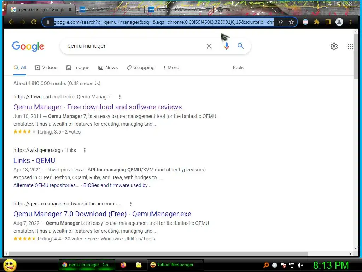Click the address bar URL field
Image resolution: width=362 pixels, height=272 pixels.
coord(163,22)
